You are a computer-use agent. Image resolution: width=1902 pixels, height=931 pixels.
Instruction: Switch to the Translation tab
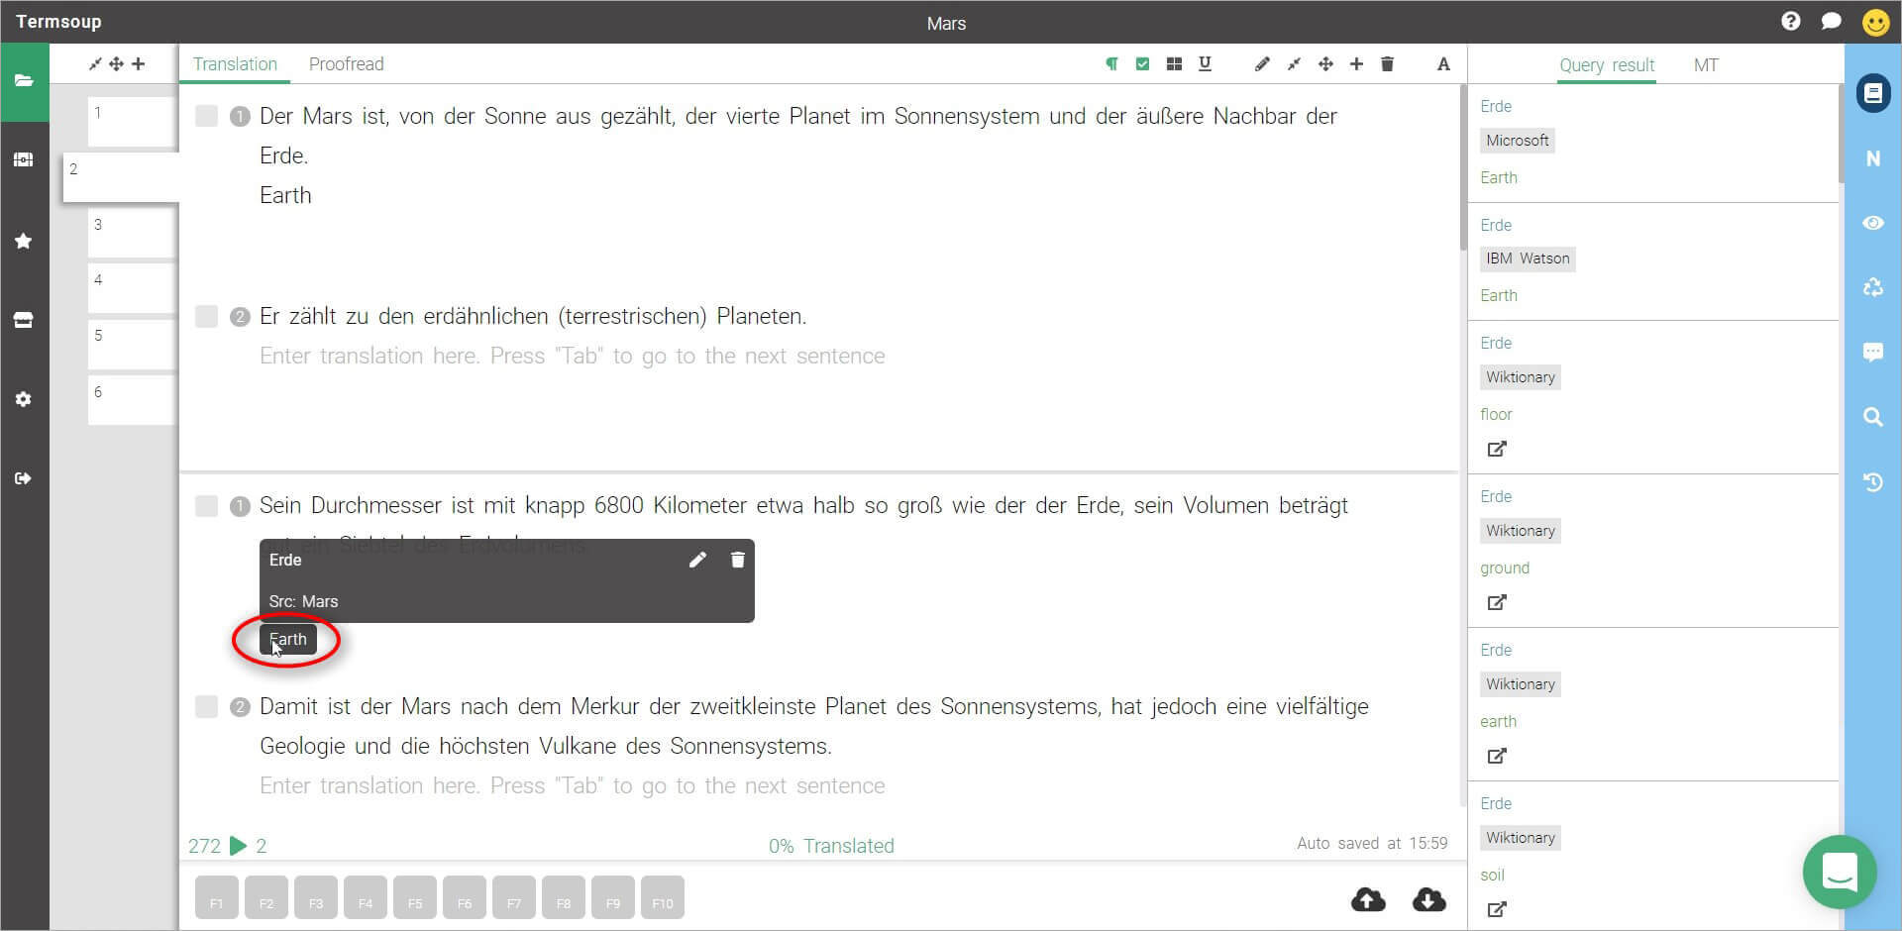pyautogui.click(x=235, y=63)
